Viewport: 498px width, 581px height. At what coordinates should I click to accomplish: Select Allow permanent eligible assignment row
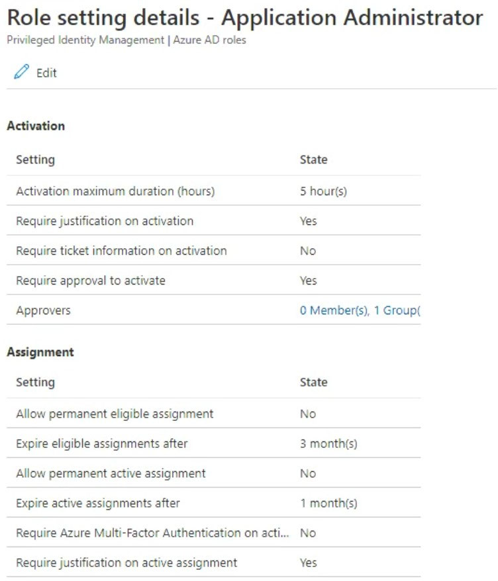pyautogui.click(x=214, y=414)
